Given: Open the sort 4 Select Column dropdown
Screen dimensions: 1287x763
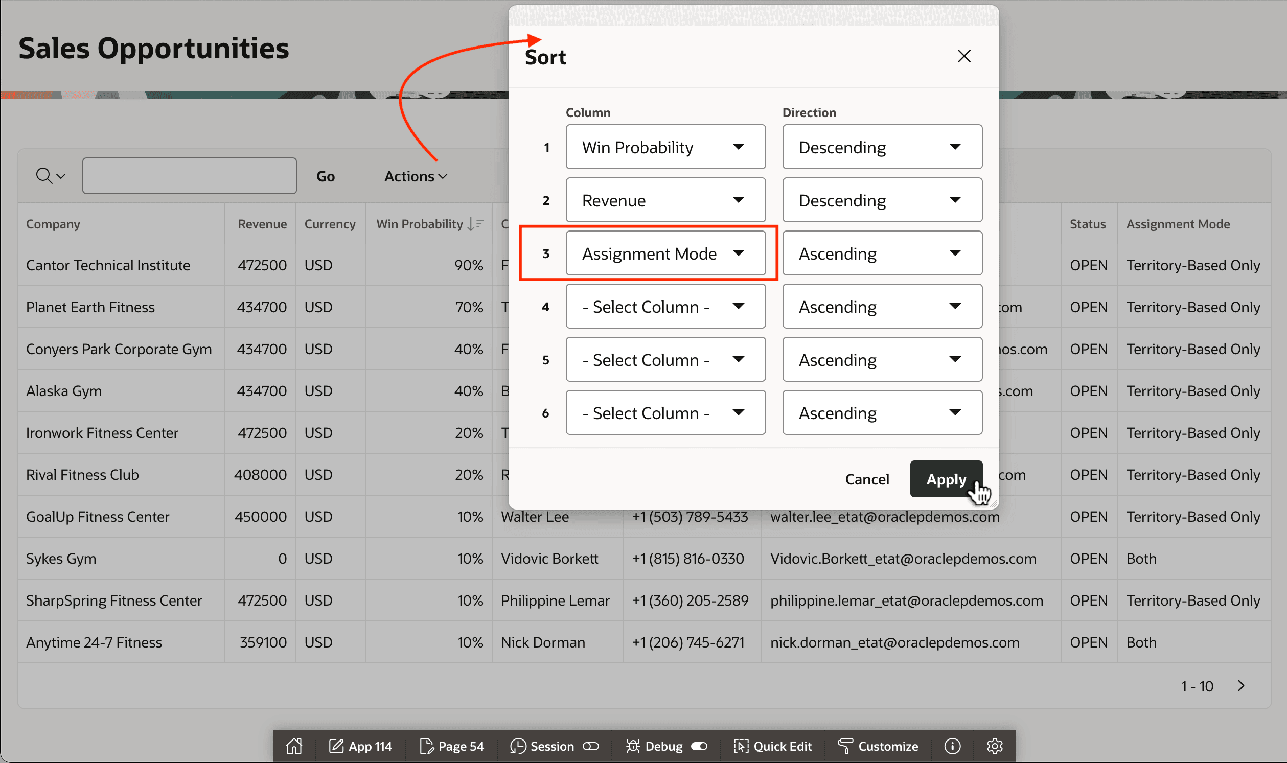Looking at the screenshot, I should (x=665, y=307).
